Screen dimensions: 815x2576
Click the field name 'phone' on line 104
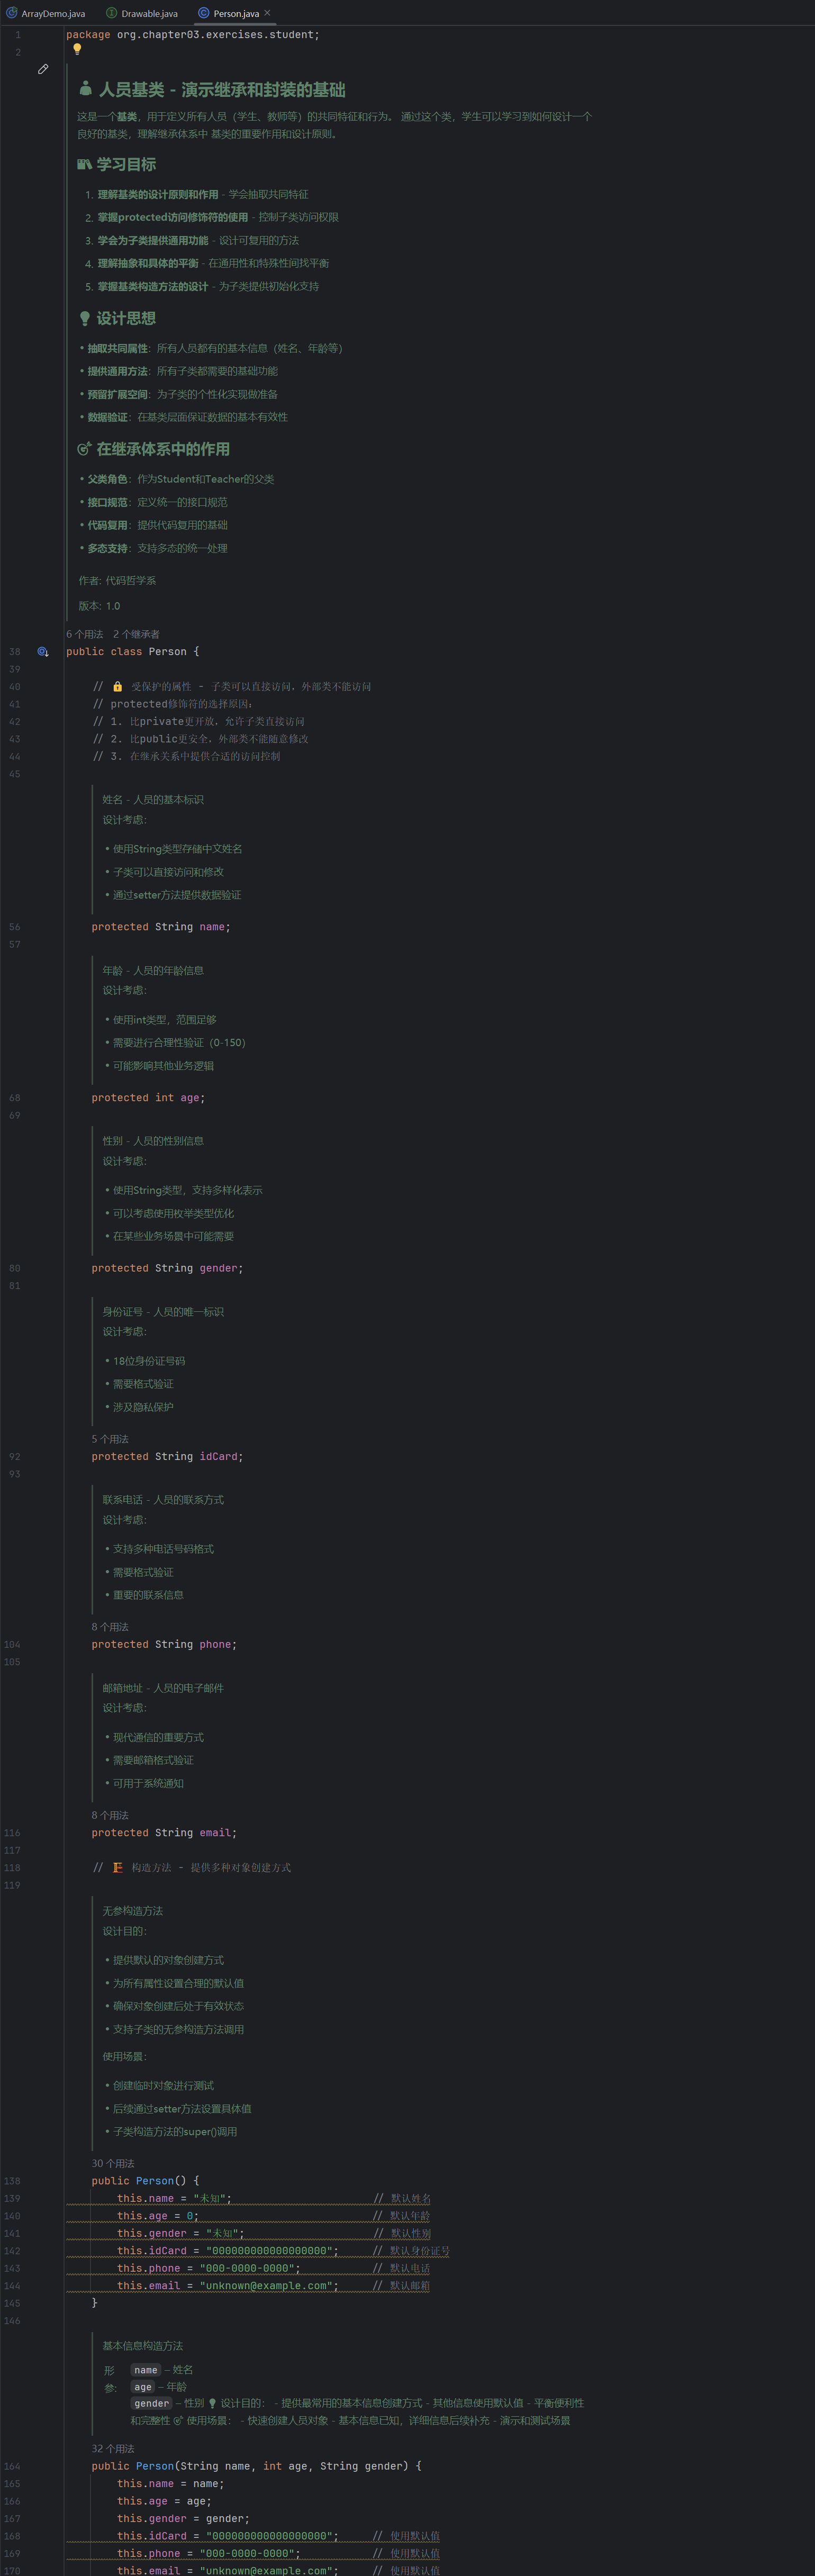coord(215,1645)
